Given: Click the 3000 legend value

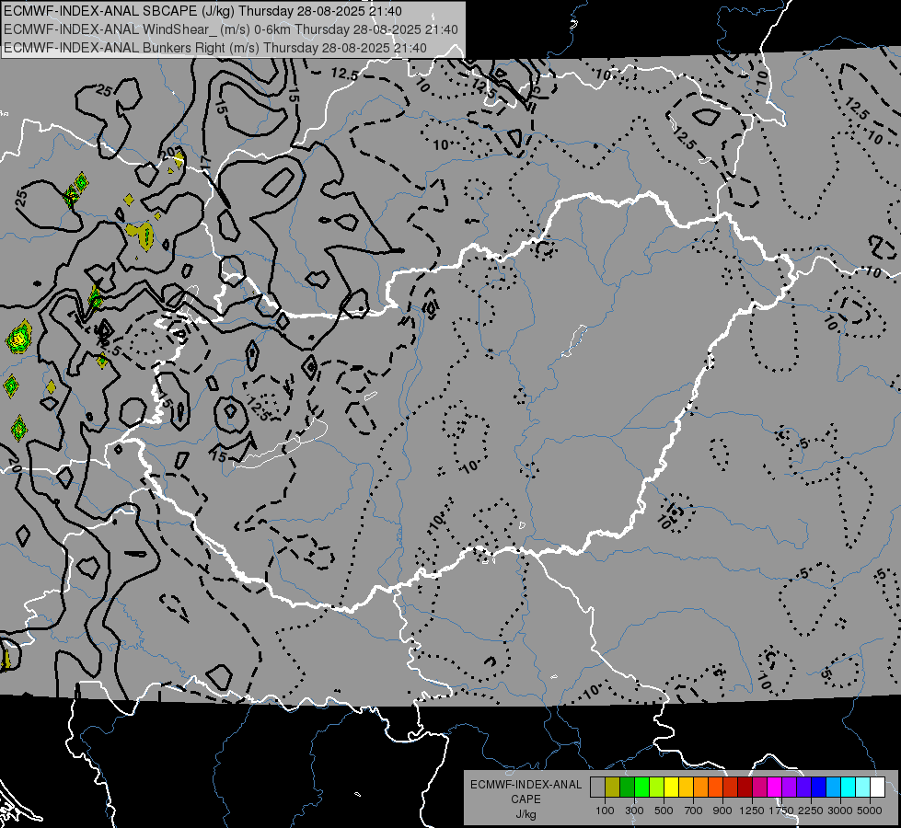Looking at the screenshot, I should [840, 811].
